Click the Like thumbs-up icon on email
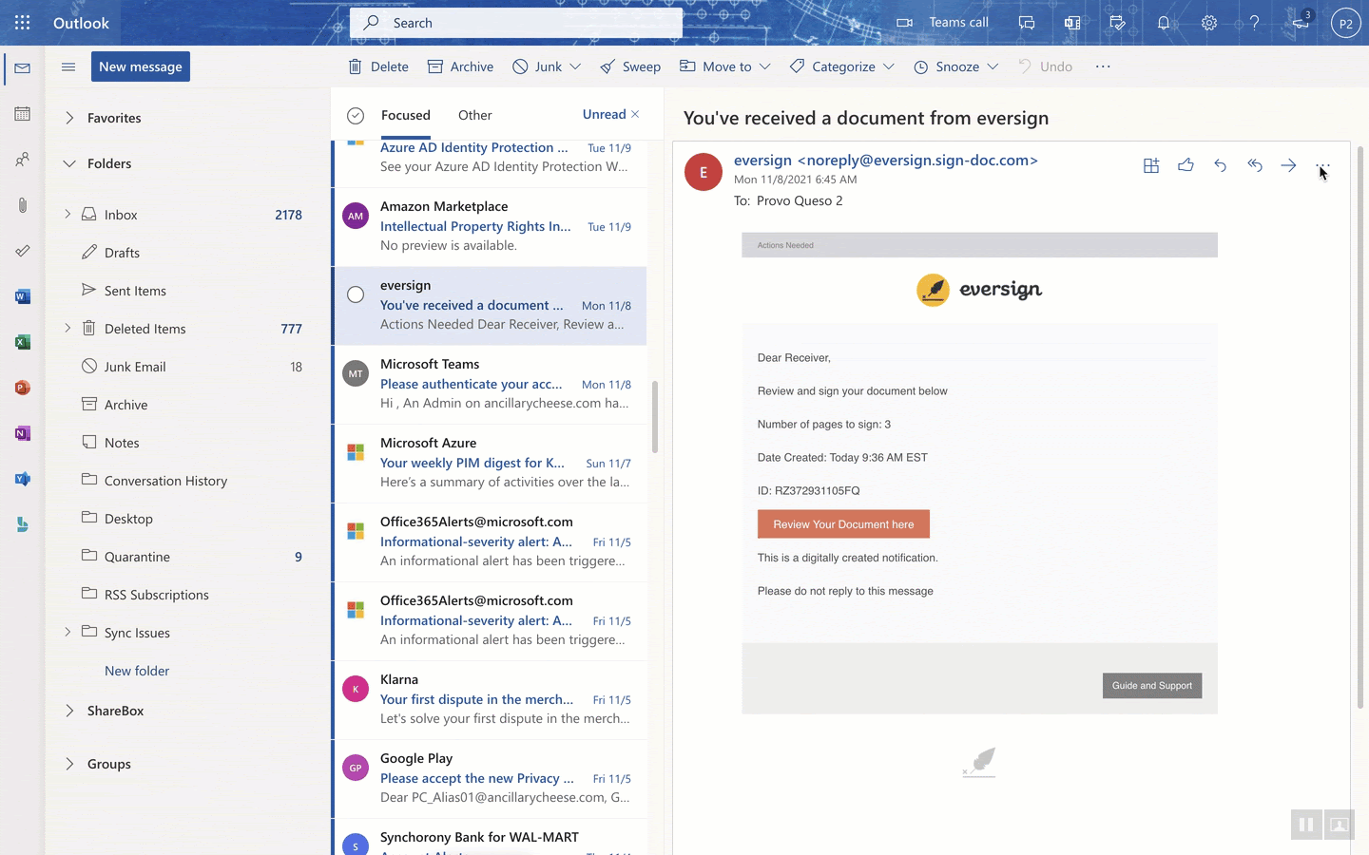Viewport: 1369px width, 855px height. (1186, 165)
